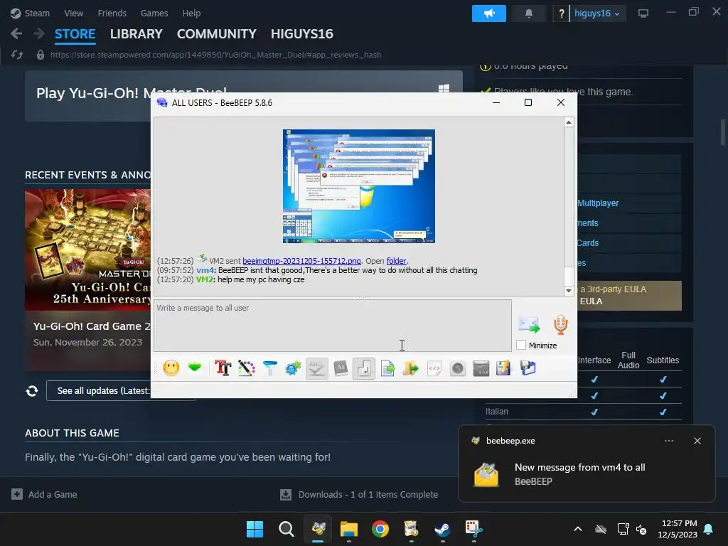Open the beeimgtmp-20231205-155712.png link

point(301,261)
